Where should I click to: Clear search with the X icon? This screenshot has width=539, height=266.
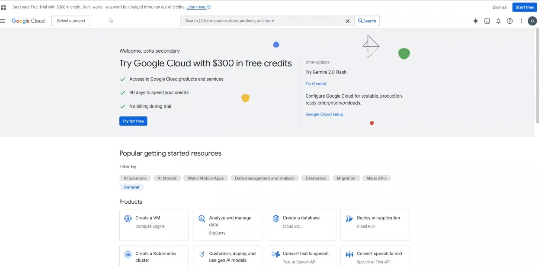(347, 21)
